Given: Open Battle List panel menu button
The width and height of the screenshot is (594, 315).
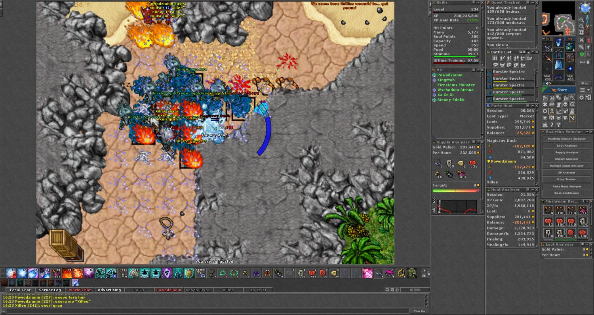Looking at the screenshot, I should click(524, 52).
